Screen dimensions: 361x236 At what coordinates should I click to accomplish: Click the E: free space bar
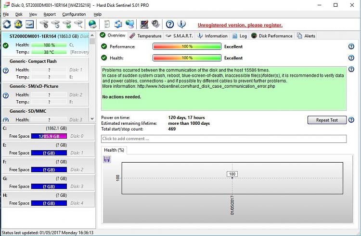(x=49, y=153)
